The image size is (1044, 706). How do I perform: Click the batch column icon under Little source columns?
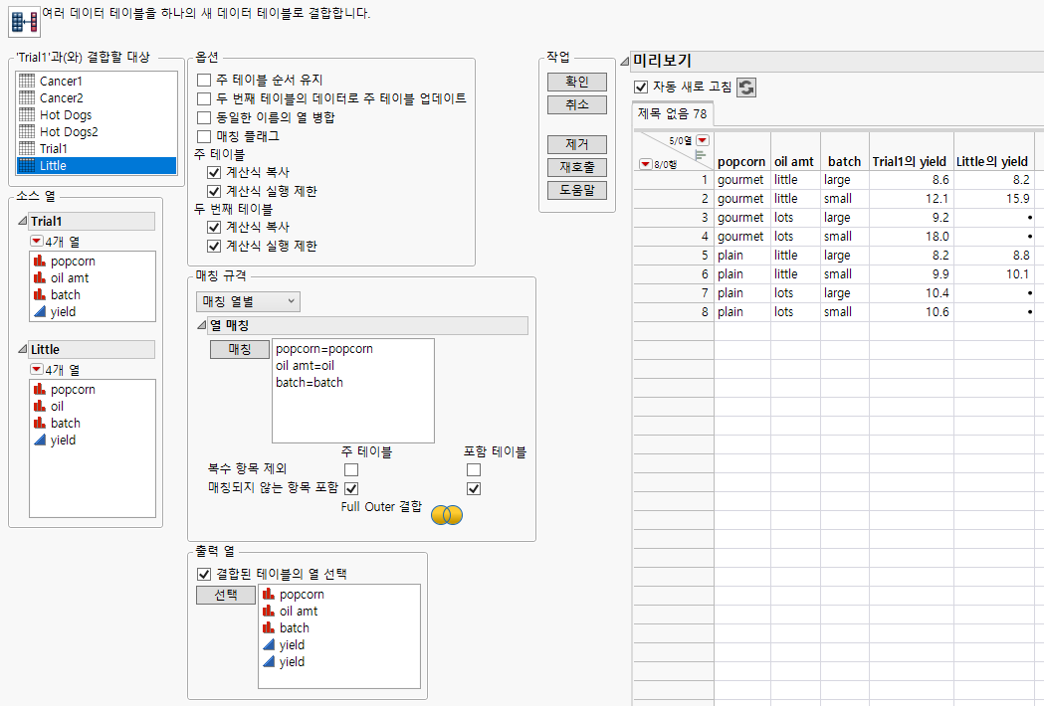click(x=40, y=423)
